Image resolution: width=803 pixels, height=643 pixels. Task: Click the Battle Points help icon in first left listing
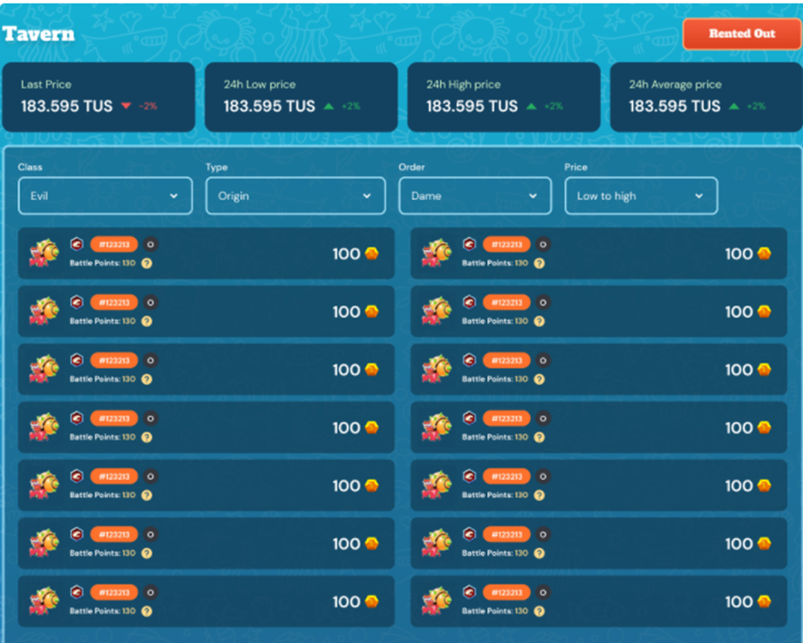click(x=146, y=263)
